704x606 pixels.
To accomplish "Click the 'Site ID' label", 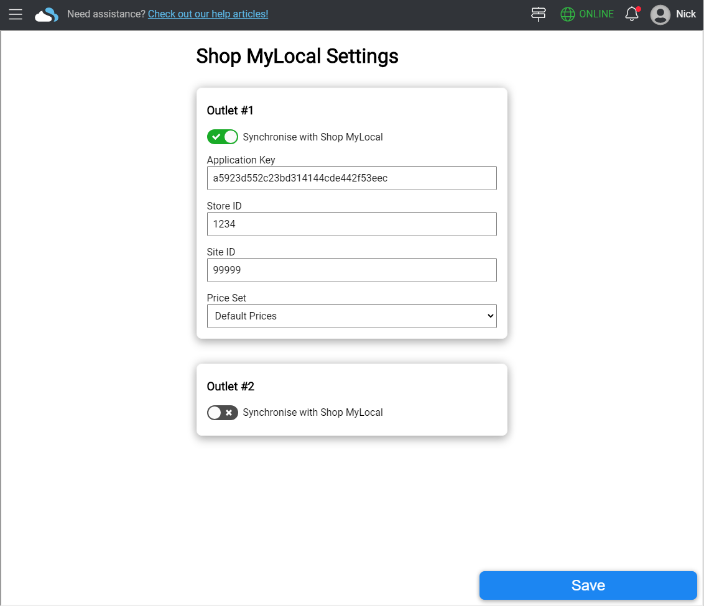I will (221, 252).
